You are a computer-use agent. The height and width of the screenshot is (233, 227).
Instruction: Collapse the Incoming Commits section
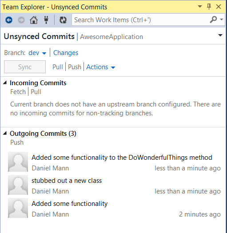5,83
